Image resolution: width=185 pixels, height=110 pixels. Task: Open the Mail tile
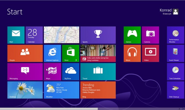tap(16, 35)
